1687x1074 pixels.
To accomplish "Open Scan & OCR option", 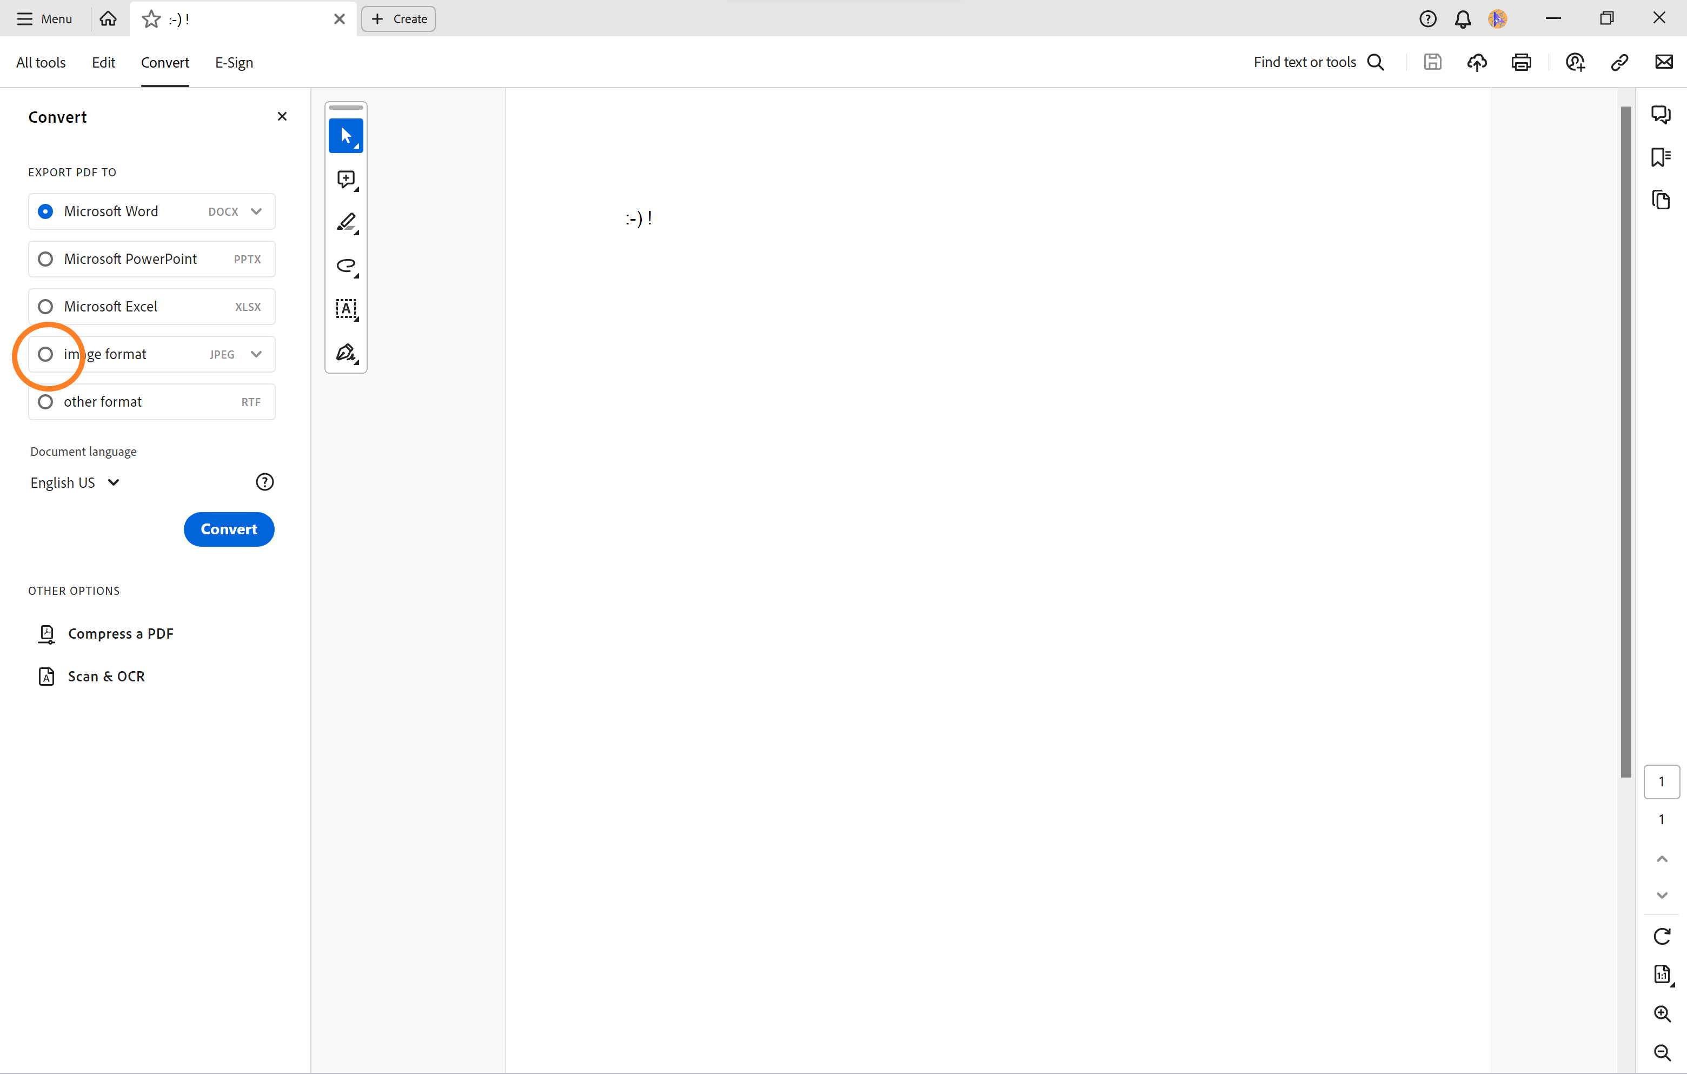I will [x=91, y=676].
